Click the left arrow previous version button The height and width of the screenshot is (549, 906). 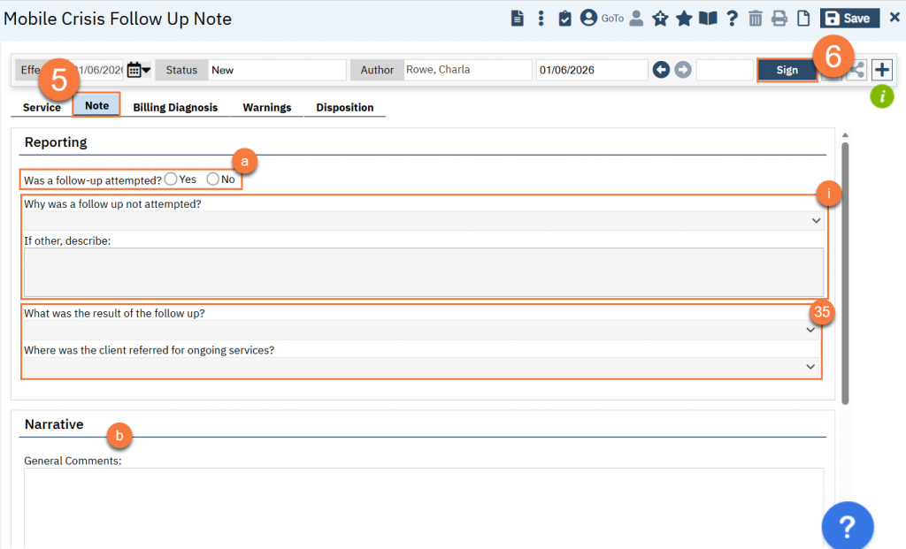(x=661, y=70)
